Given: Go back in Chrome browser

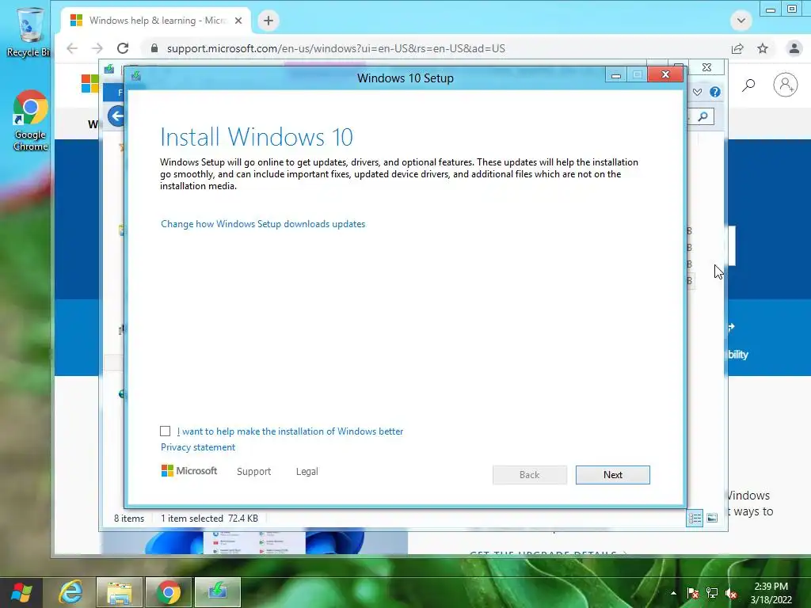Looking at the screenshot, I should tap(72, 48).
